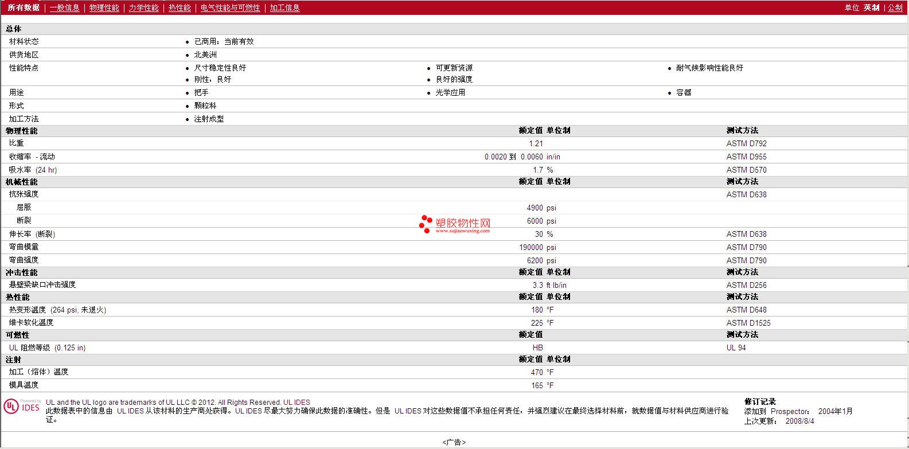The width and height of the screenshot is (909, 449).
Task: Click the 弯曲模量 value 190000
Action: click(531, 247)
